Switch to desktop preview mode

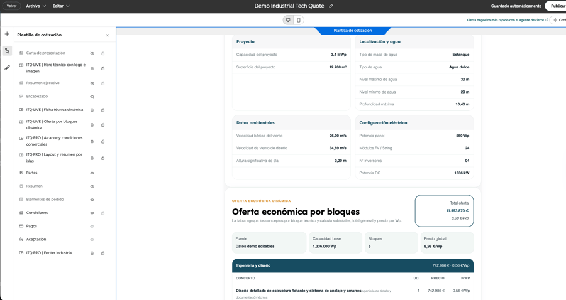(x=288, y=20)
